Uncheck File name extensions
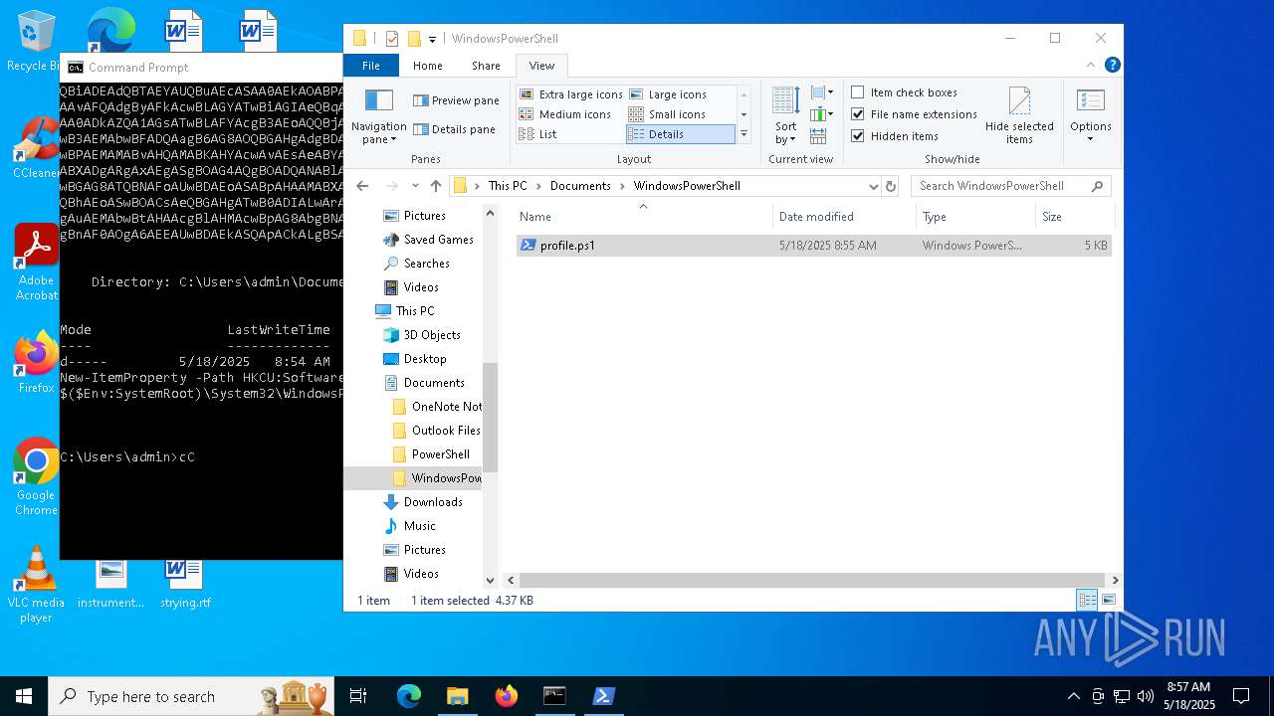This screenshot has height=716, width=1274. tap(914, 114)
